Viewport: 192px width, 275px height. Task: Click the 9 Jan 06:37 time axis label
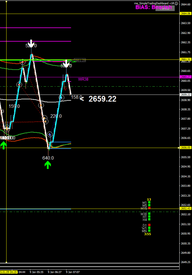[x=55, y=272]
